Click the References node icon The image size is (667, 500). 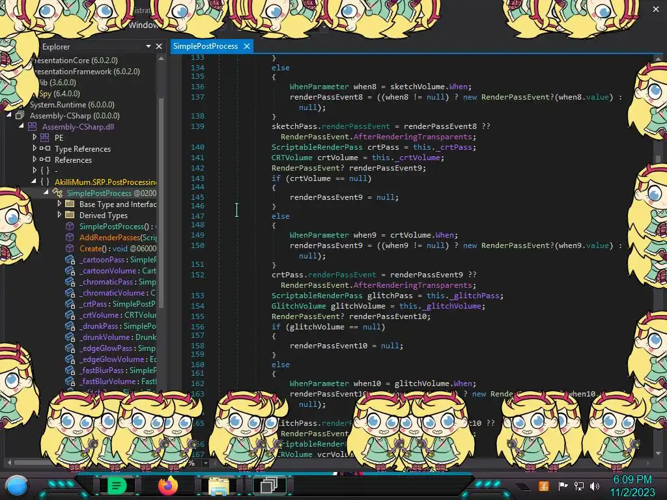pyautogui.click(x=45, y=160)
